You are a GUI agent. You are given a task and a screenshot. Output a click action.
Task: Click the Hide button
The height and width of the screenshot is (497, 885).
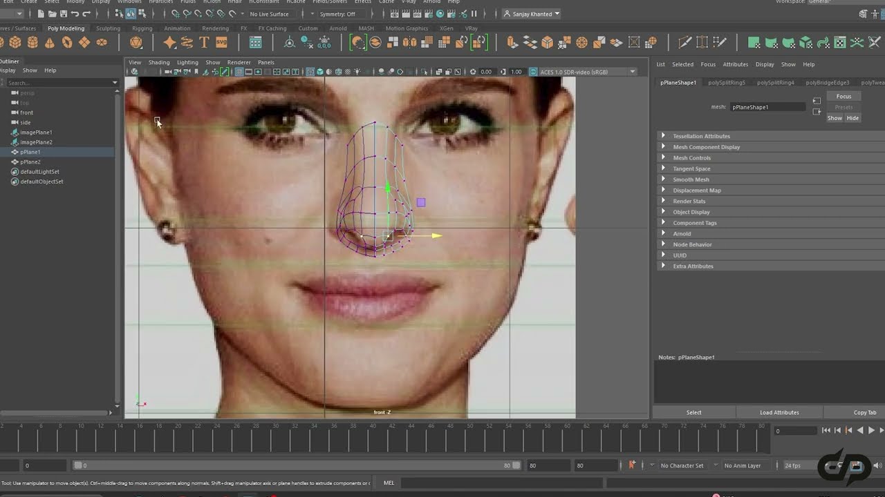point(853,118)
